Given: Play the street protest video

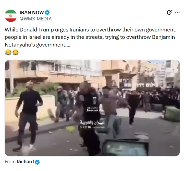Looking at the screenshot, I should coord(92,108).
